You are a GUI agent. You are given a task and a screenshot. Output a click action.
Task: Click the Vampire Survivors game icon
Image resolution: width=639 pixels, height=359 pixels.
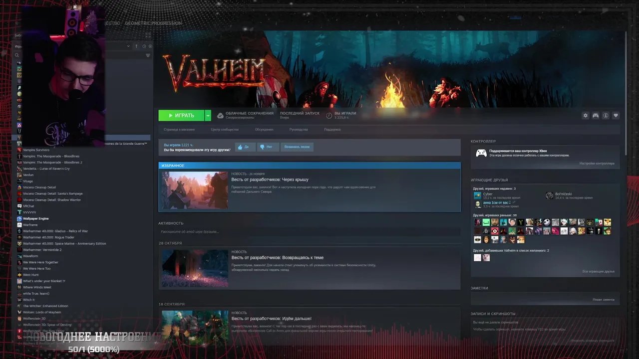point(19,150)
